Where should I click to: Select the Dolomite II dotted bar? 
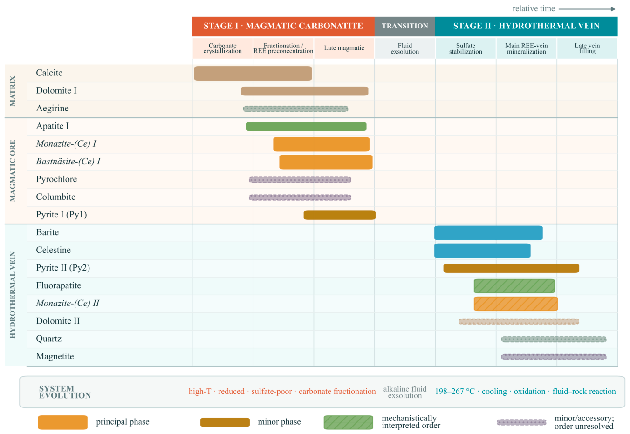click(519, 321)
